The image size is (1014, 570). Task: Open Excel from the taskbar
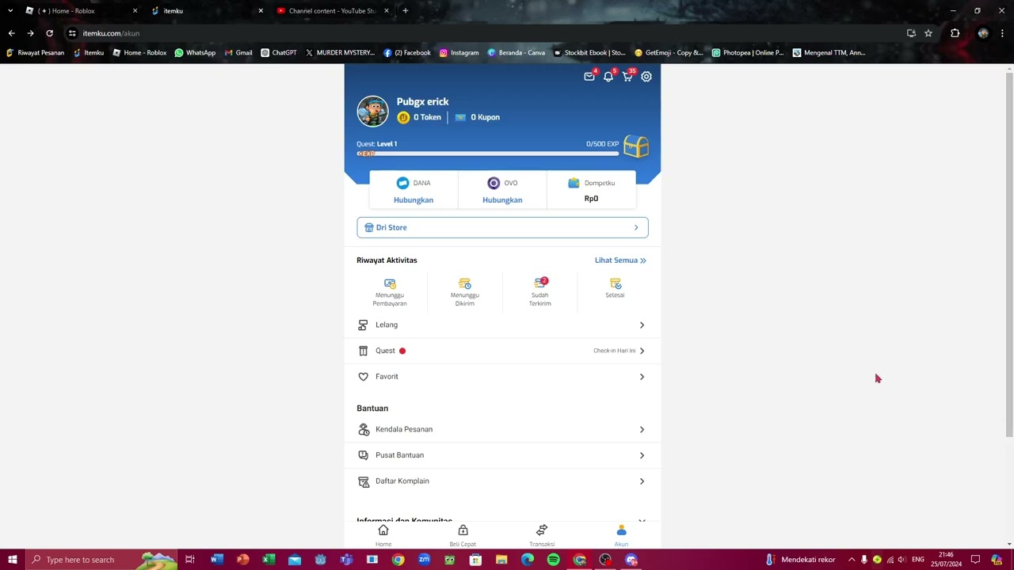tap(269, 560)
